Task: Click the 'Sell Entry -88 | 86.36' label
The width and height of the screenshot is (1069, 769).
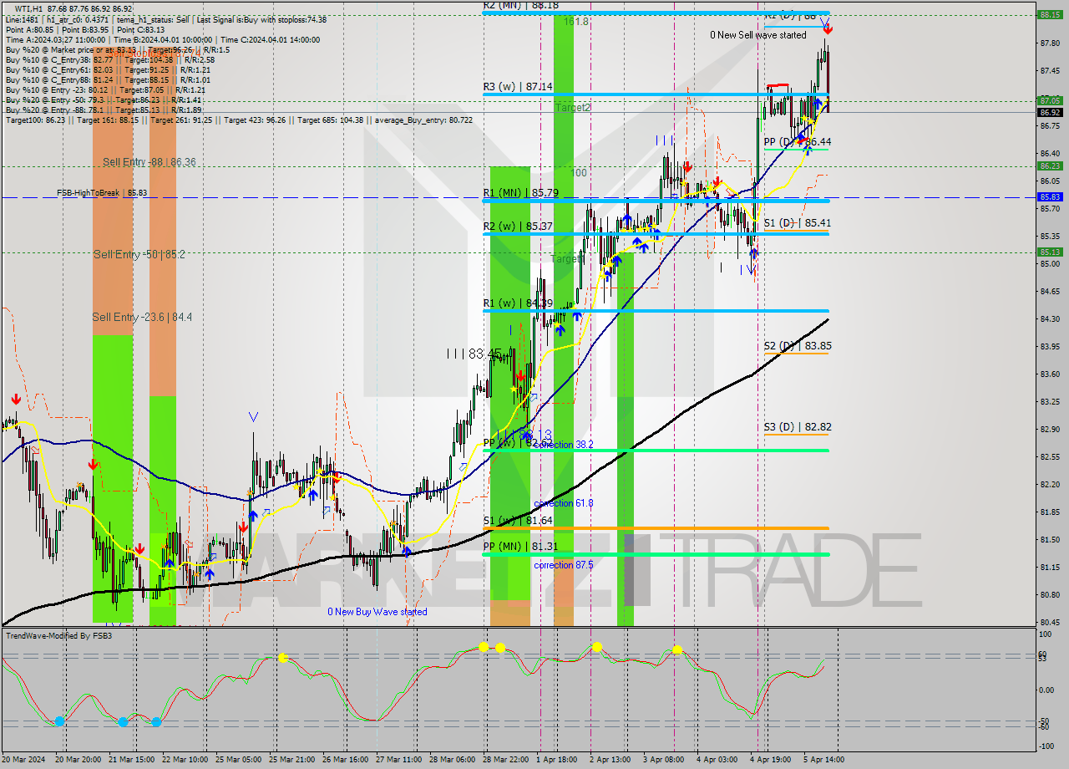Action: (x=149, y=162)
